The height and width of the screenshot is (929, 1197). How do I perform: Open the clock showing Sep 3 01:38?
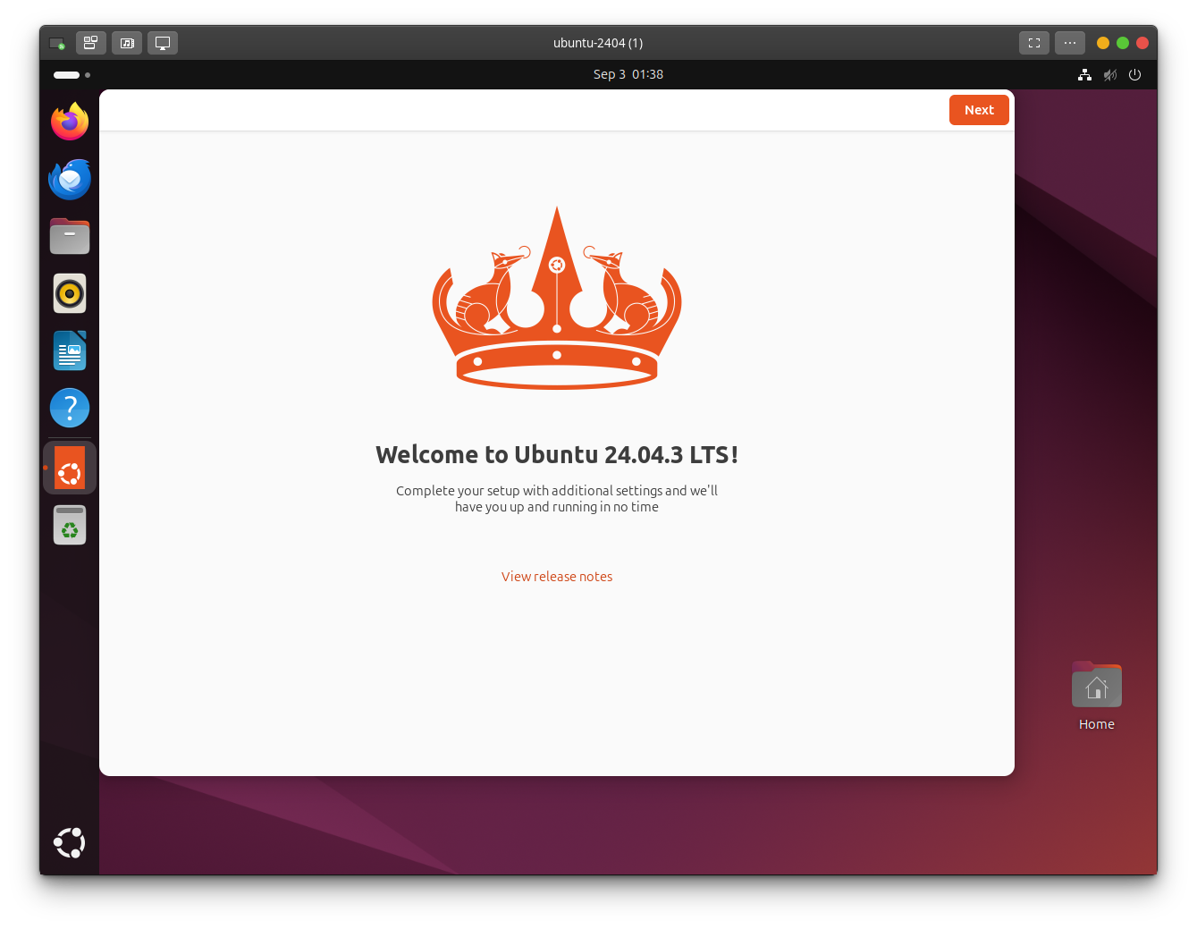pos(628,74)
